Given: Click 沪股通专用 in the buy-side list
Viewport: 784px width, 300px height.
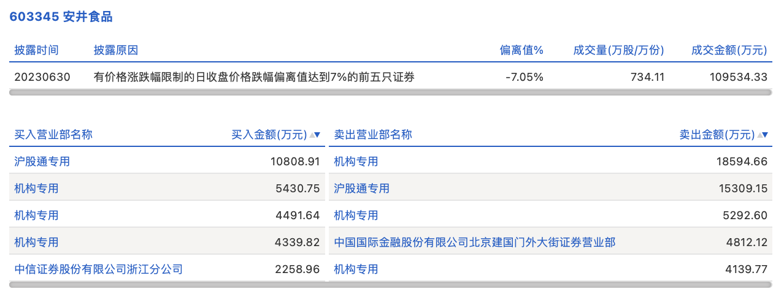Looking at the screenshot, I should pyautogui.click(x=42, y=162).
